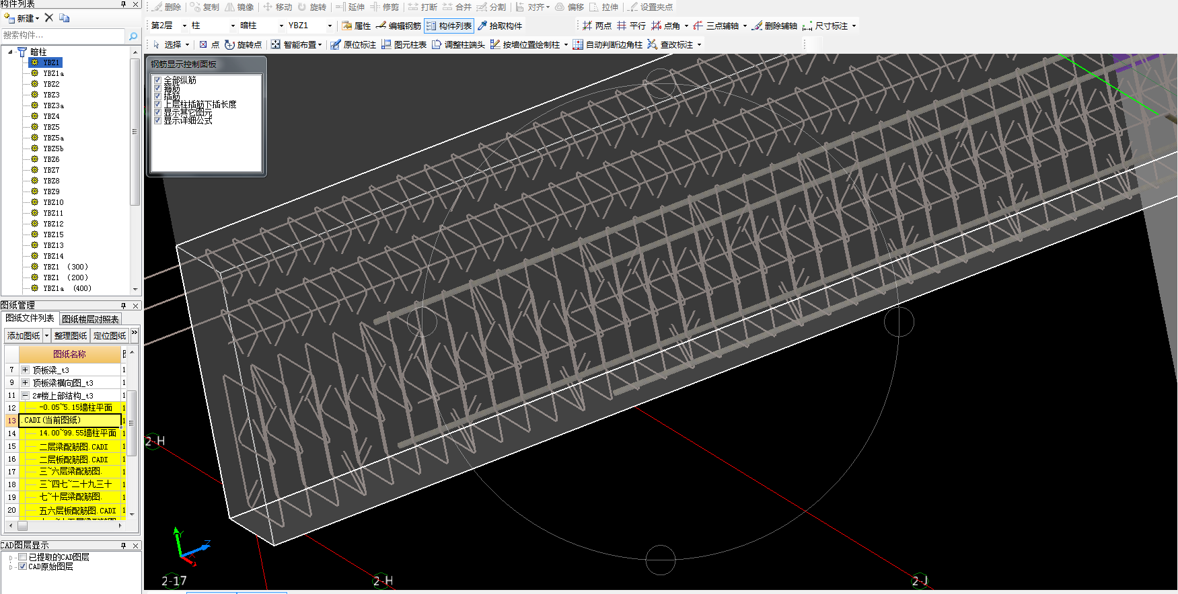Viewport: 1178px width, 594px height.
Task: Select the 移动 (move) tool
Action: click(277, 7)
